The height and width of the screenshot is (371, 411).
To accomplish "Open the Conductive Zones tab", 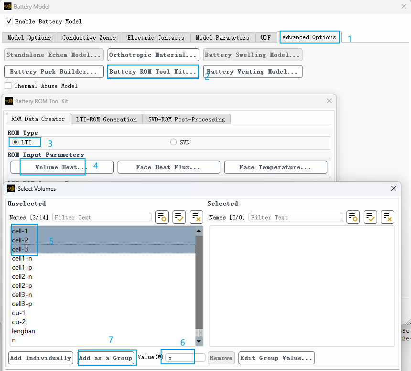I will coord(89,37).
